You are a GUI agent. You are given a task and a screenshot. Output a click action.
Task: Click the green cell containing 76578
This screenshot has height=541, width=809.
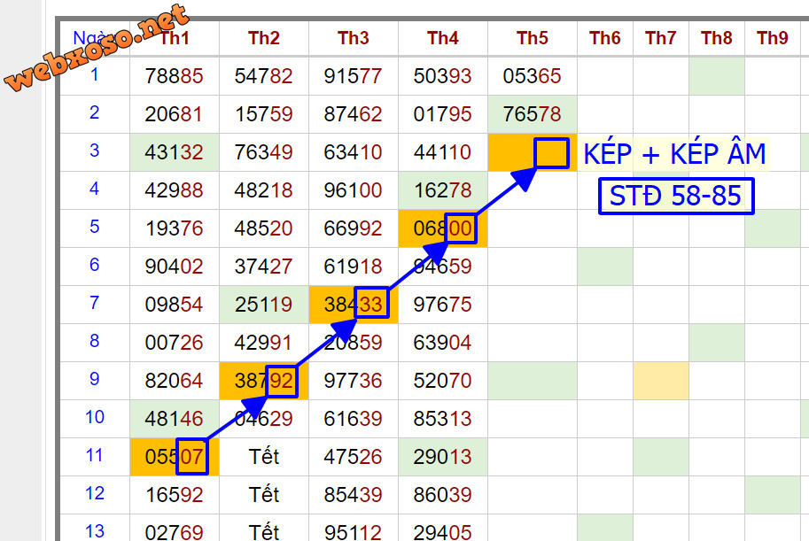[x=532, y=115]
